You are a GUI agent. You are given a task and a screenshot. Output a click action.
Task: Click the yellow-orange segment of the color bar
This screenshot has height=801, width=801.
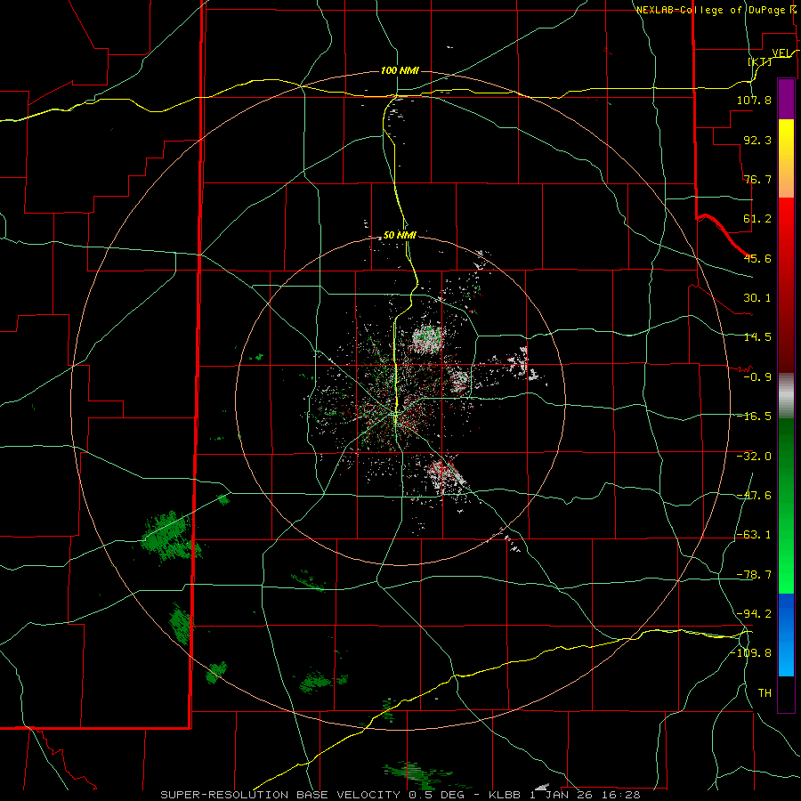point(786,158)
